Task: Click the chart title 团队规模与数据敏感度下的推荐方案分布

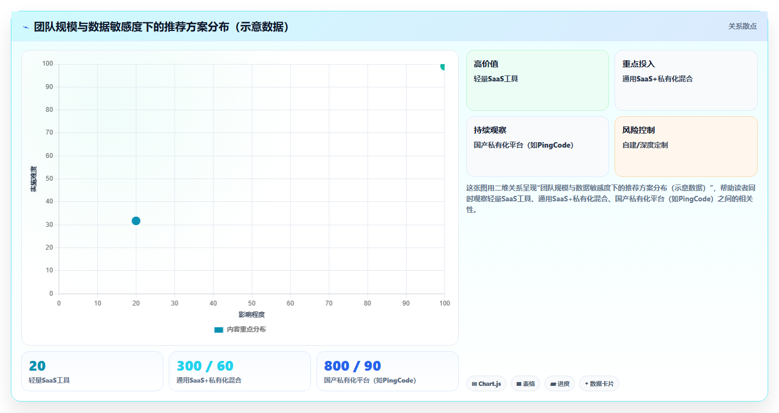Action: (162, 27)
